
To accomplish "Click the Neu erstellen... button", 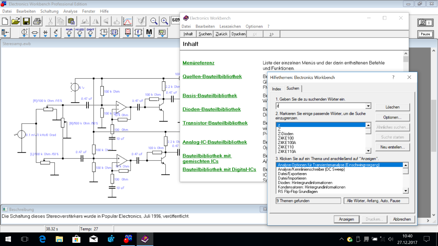I will (x=392, y=147).
